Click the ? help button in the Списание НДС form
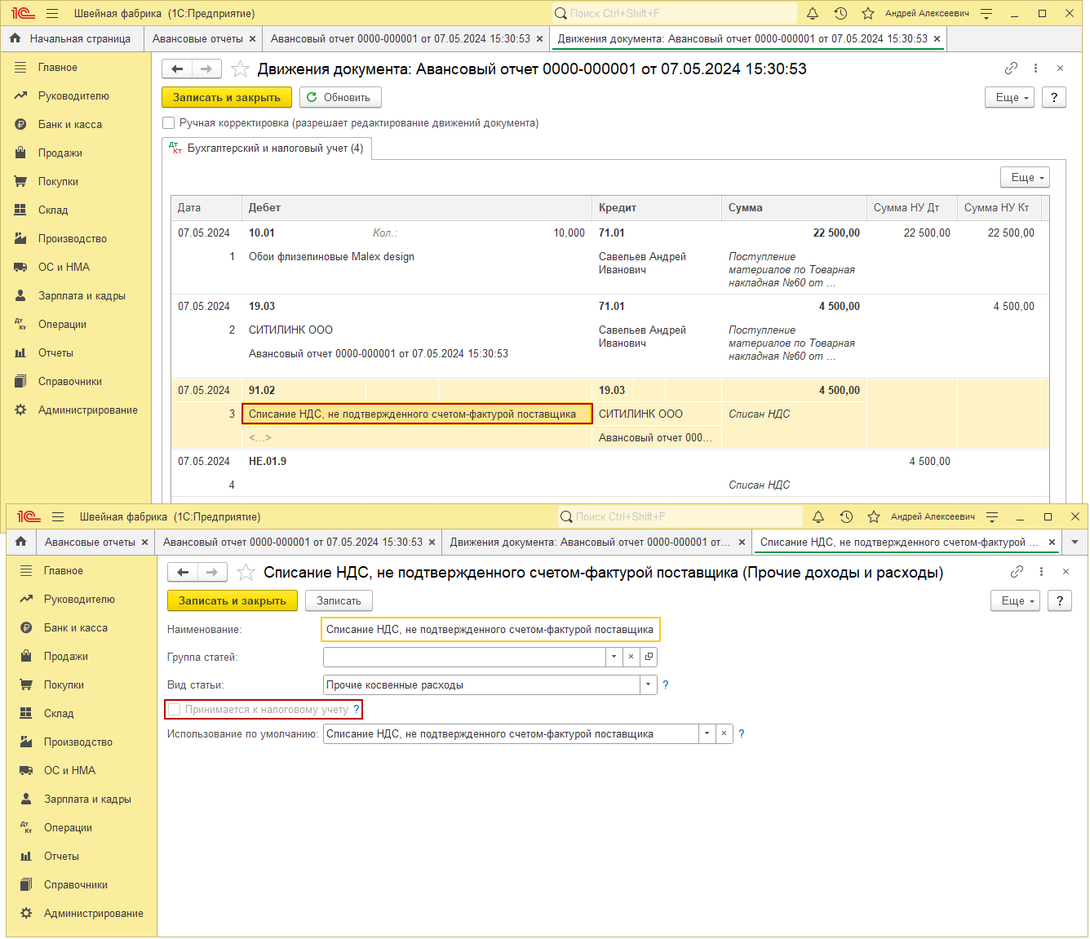The width and height of the screenshot is (1090, 939). coord(1060,600)
